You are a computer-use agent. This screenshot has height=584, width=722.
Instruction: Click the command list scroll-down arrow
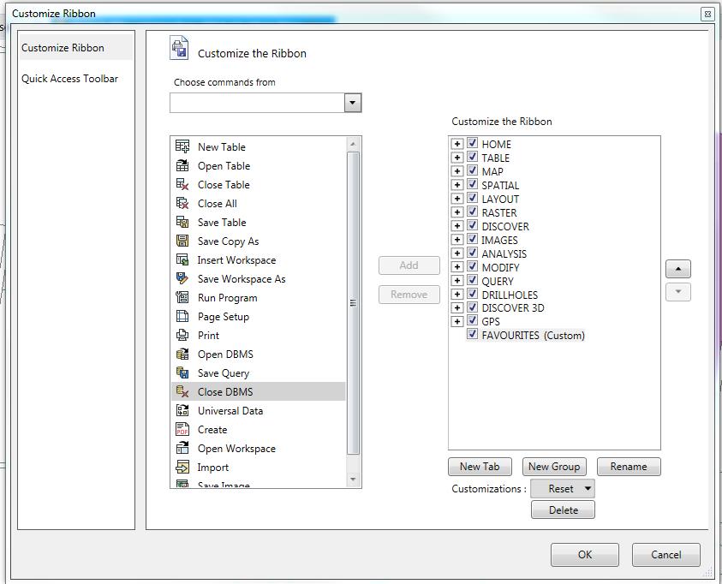point(353,480)
